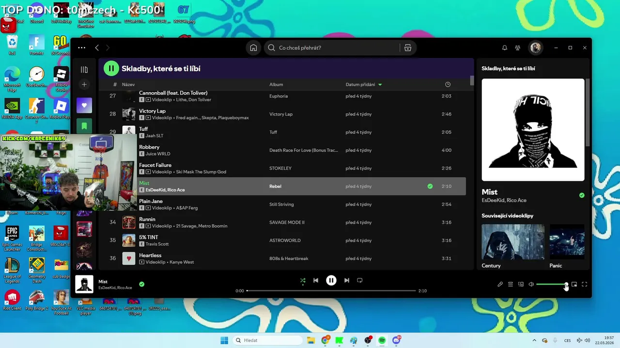The height and width of the screenshot is (348, 620).
Task: Open lyrics with the microphone icon
Action: (x=500, y=284)
